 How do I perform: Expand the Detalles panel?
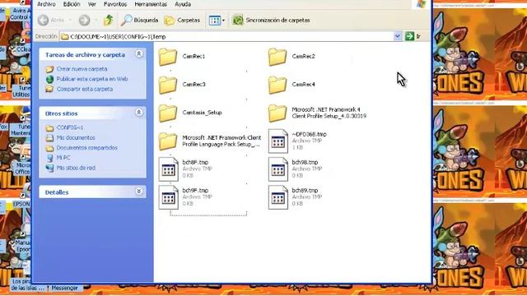pos(139,192)
